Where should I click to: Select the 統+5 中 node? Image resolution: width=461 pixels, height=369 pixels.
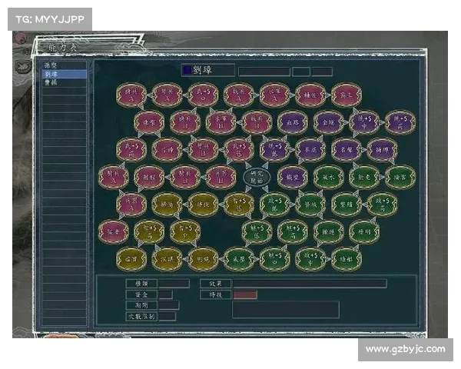(x=364, y=122)
